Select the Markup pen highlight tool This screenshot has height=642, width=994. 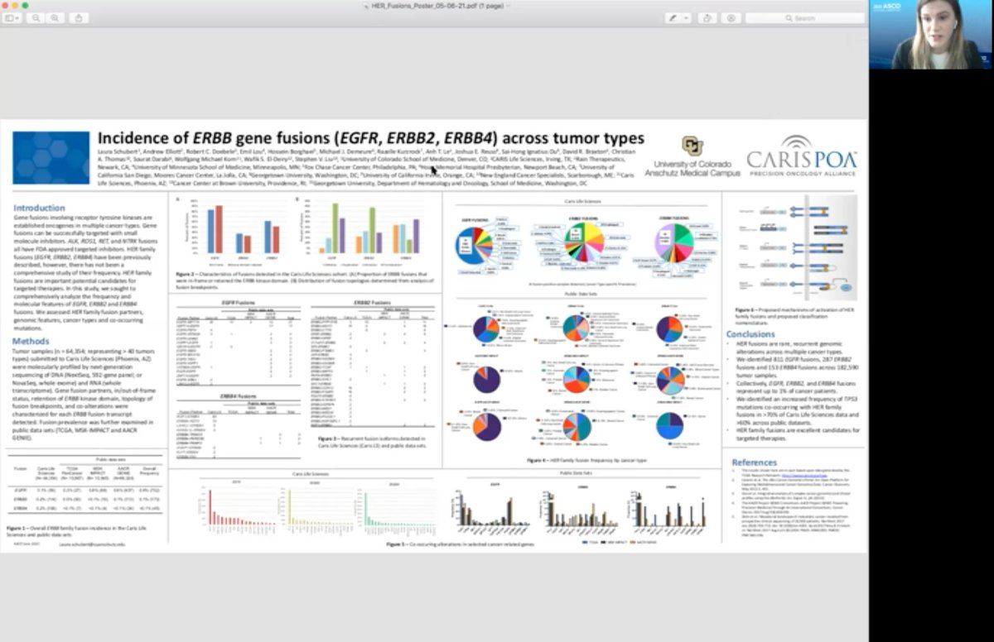pos(675,17)
